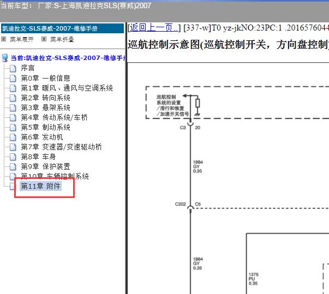Click the page icon beside 第3章 悬架系统
The height and width of the screenshot is (294, 329).
13,108
